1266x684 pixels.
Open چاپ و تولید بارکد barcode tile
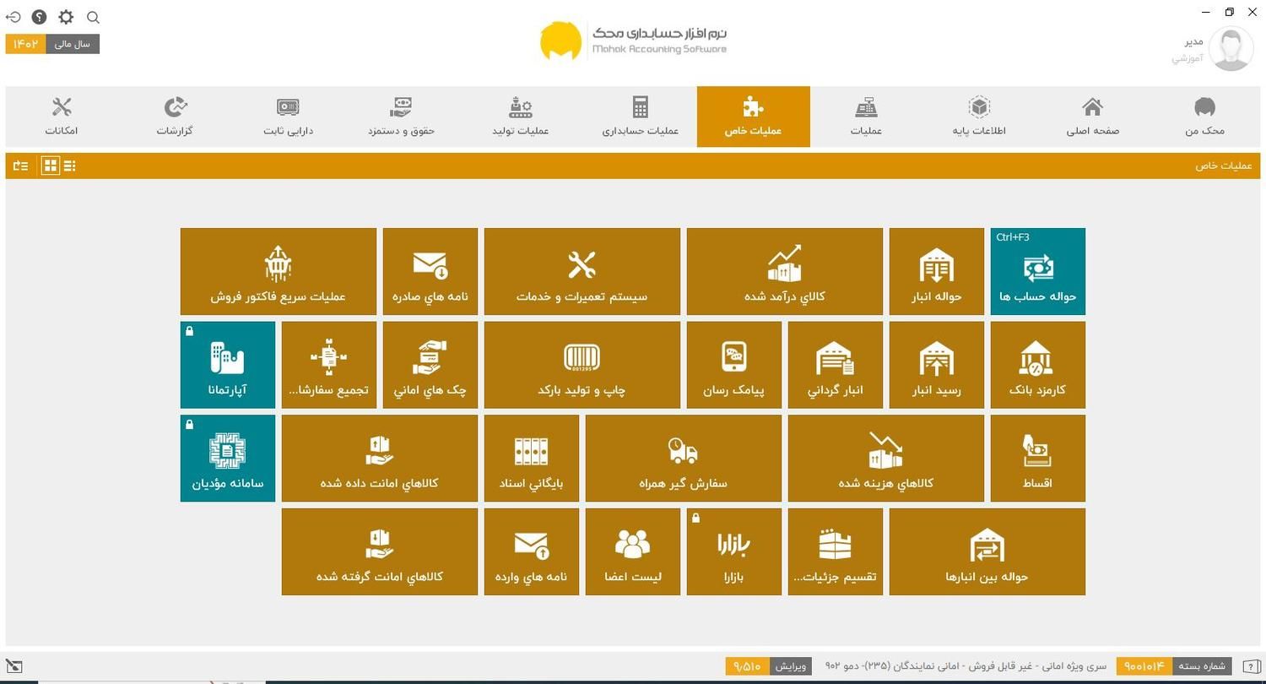point(582,365)
